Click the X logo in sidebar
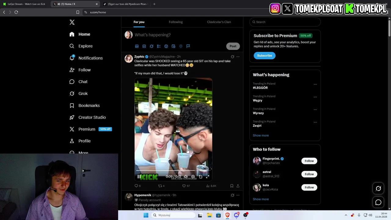The width and height of the screenshot is (391, 220). pos(72,22)
